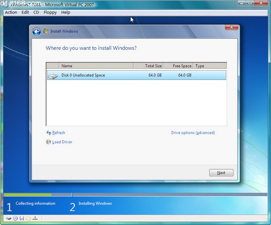Sort by the Total Size column header

pyautogui.click(x=149, y=66)
